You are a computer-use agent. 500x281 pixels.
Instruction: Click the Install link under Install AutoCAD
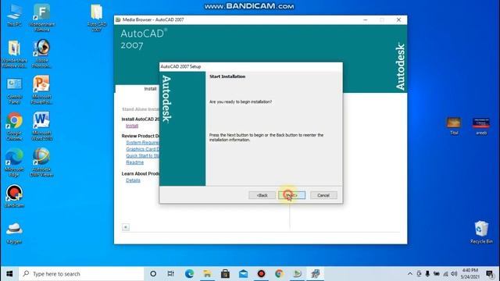(x=132, y=126)
